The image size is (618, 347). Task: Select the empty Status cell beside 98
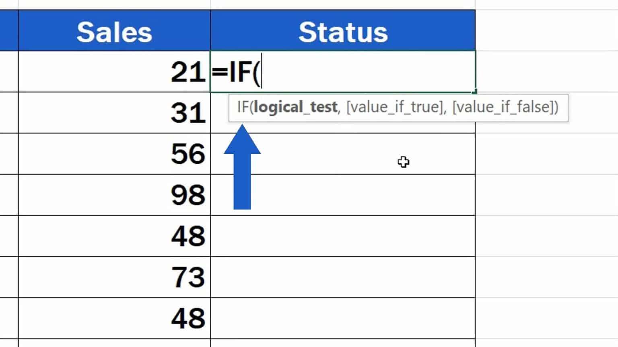click(343, 195)
